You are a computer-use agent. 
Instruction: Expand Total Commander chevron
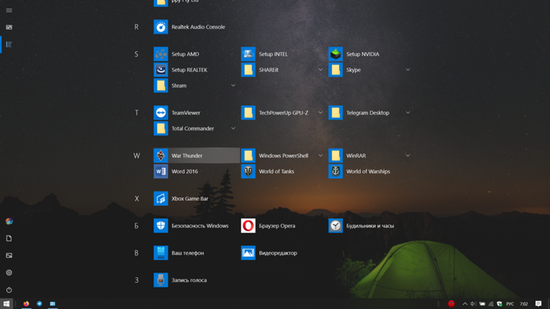tap(233, 128)
